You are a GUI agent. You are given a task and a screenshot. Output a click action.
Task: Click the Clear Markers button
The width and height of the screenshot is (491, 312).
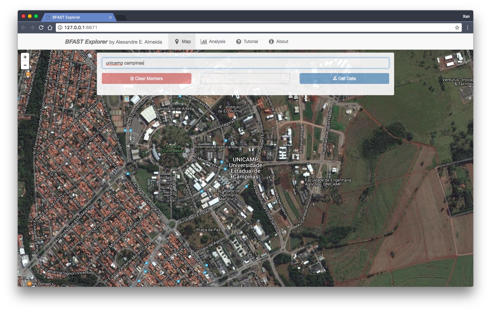[x=146, y=78]
